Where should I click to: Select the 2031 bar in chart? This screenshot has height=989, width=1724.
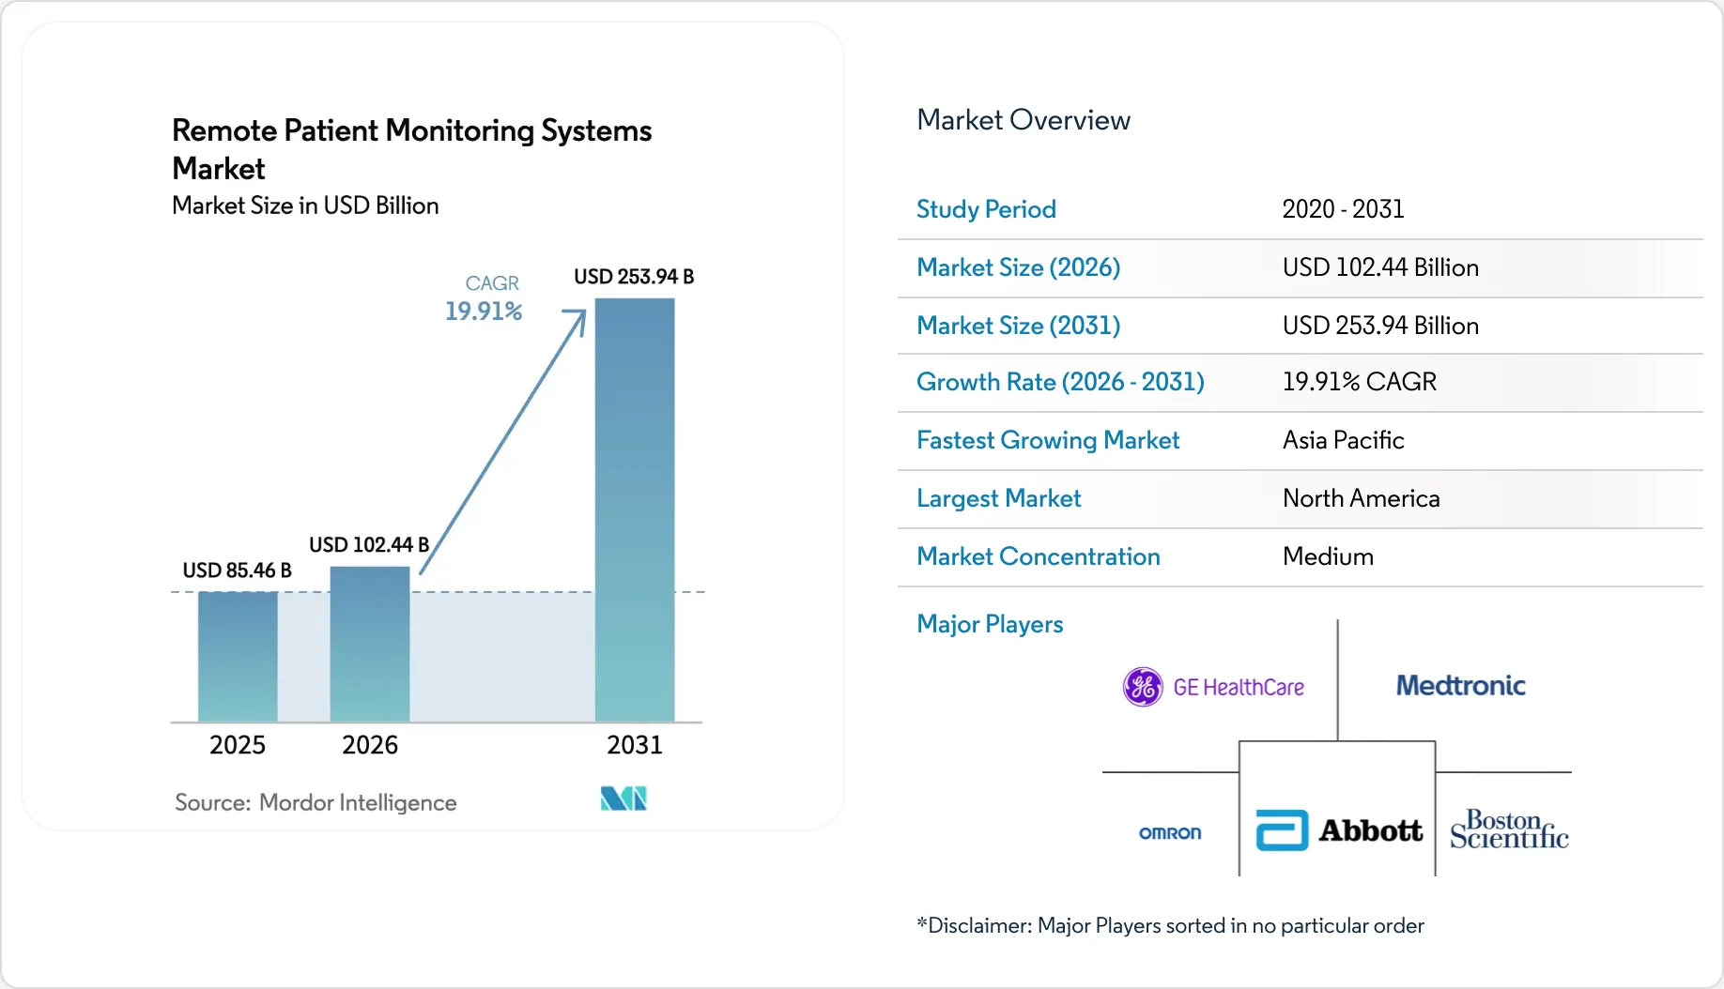coord(635,510)
